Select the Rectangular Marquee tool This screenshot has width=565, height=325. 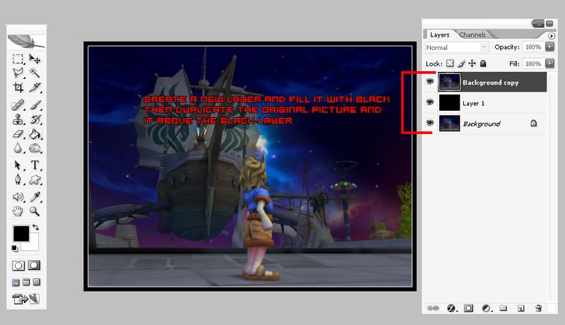pyautogui.click(x=18, y=59)
